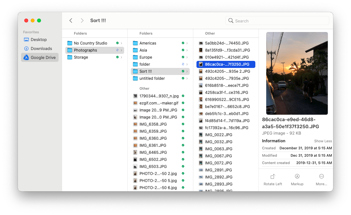Click the Rotate Left button
The width and height of the screenshot is (351, 215).
pyautogui.click(x=273, y=179)
